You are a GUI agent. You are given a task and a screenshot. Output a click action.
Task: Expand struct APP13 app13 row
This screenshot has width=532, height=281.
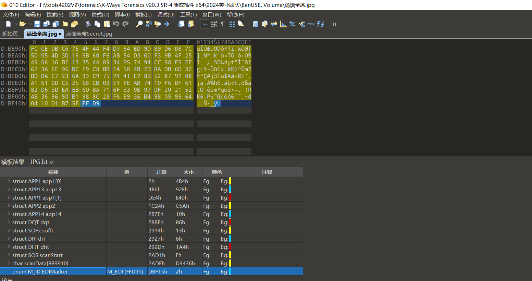click(9, 189)
